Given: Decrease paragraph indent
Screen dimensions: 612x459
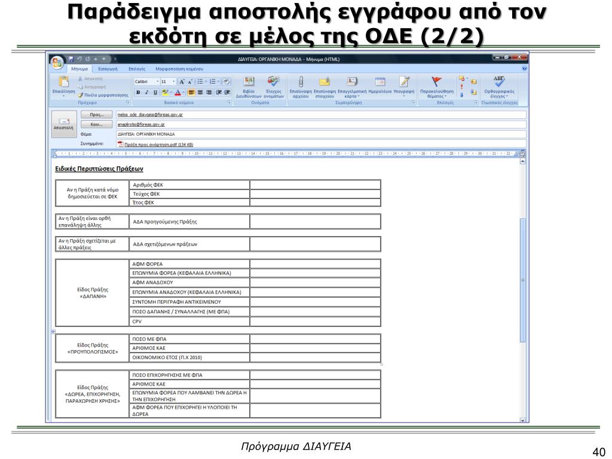Looking at the screenshot, I should pos(218,92).
